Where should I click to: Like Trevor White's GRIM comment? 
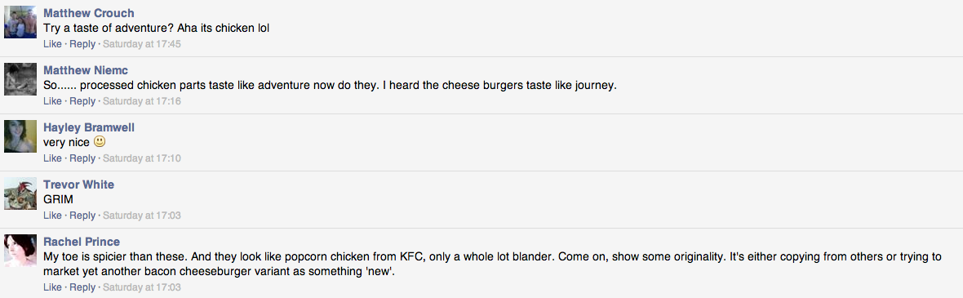point(53,216)
